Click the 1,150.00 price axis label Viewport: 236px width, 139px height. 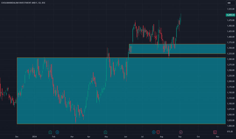click(x=231, y=92)
